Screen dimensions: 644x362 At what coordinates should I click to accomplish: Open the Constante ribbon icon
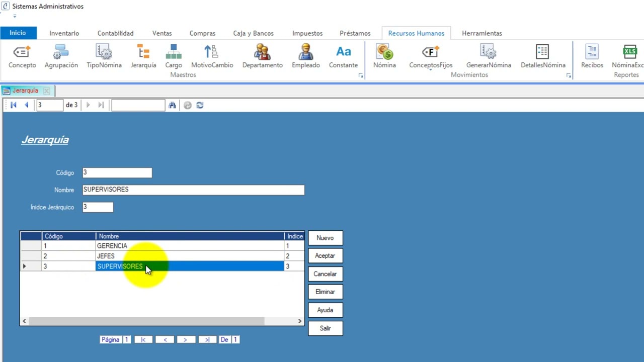click(x=343, y=56)
